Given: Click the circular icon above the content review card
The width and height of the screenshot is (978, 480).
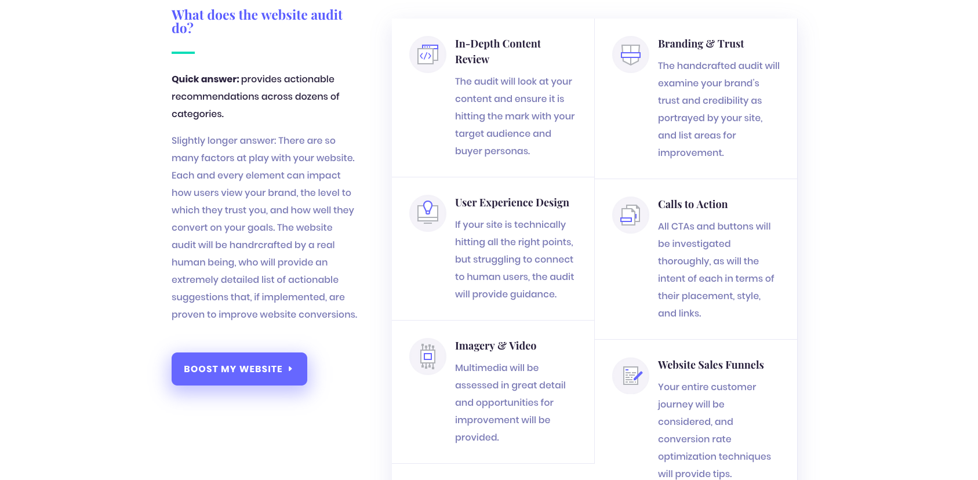Looking at the screenshot, I should pos(427,54).
